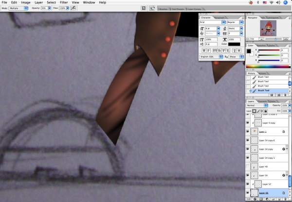The width and height of the screenshot is (292, 202).
Task: Create a new layer at Layers panel bottom
Action: pos(279,199)
